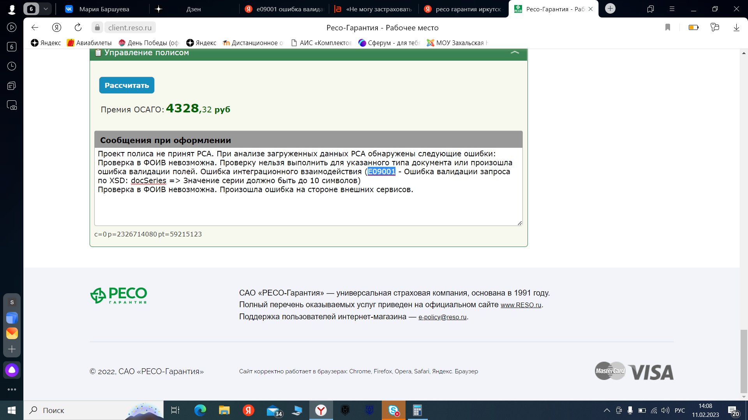Screen dimensions: 748x420
Task: Click the lock site security icon
Action: (x=97, y=27)
